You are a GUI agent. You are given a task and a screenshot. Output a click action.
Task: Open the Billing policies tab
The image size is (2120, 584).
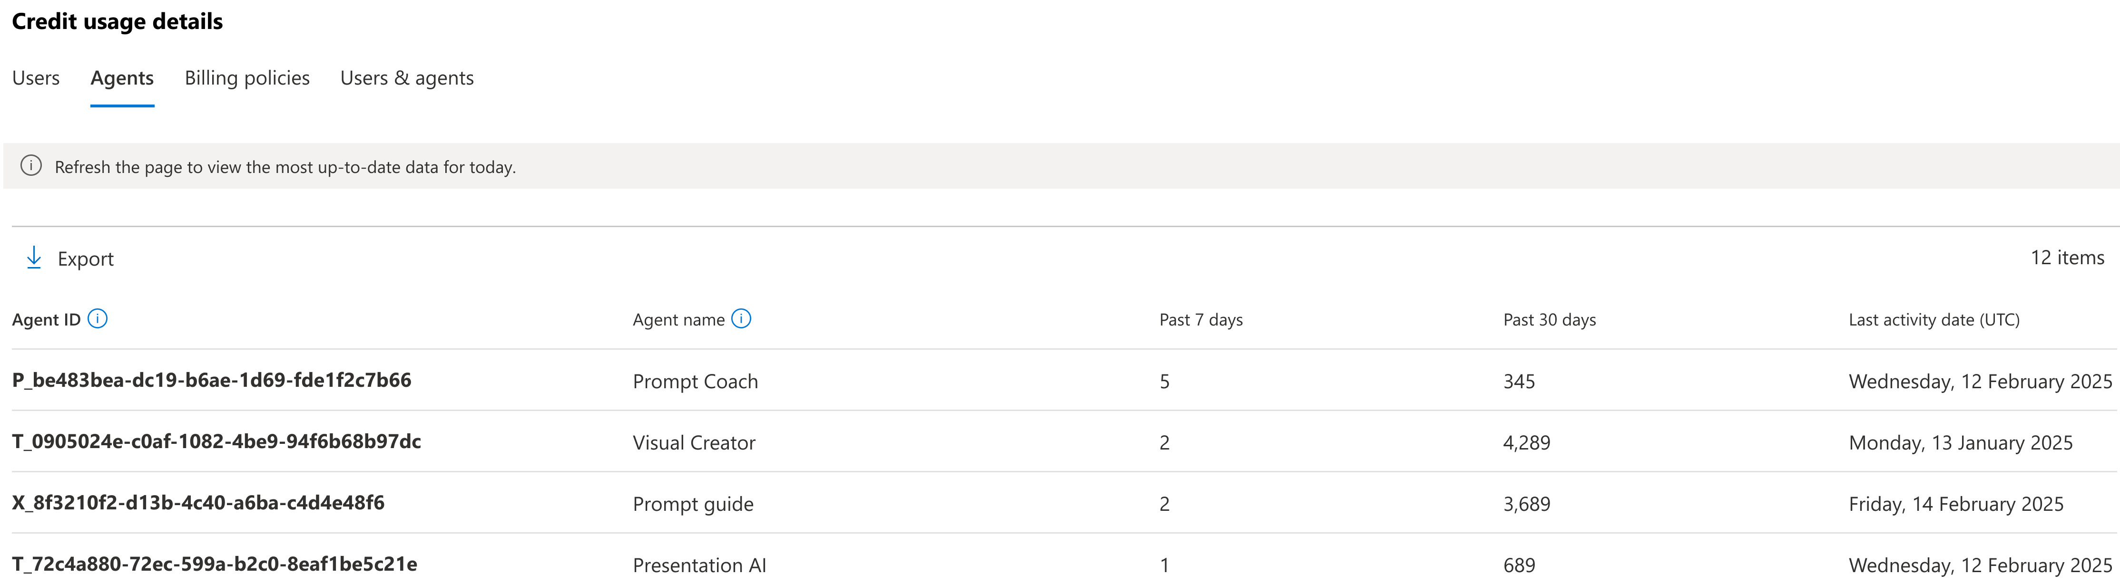[x=247, y=78]
